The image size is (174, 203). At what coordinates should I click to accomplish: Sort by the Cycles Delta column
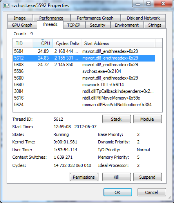(x=67, y=43)
